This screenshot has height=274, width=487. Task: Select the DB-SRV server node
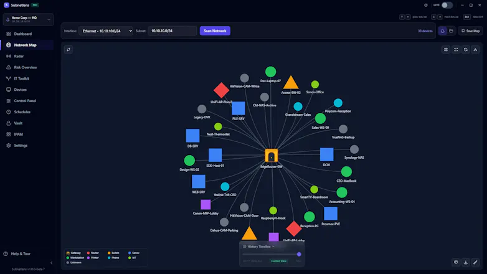192,136
